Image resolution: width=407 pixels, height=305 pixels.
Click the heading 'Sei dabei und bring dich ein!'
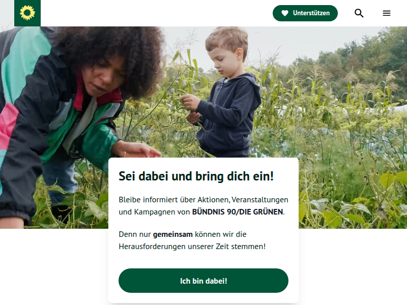[196, 176]
